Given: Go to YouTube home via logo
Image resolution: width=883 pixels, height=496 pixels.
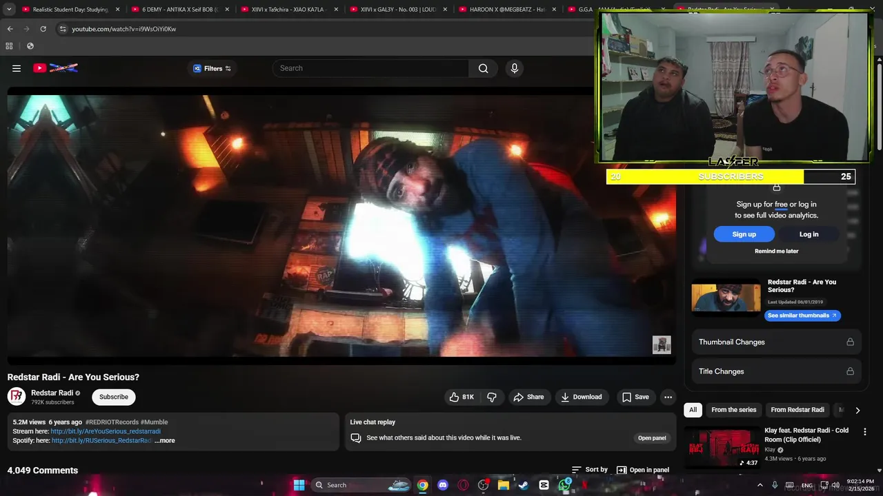Looking at the screenshot, I should pos(55,68).
